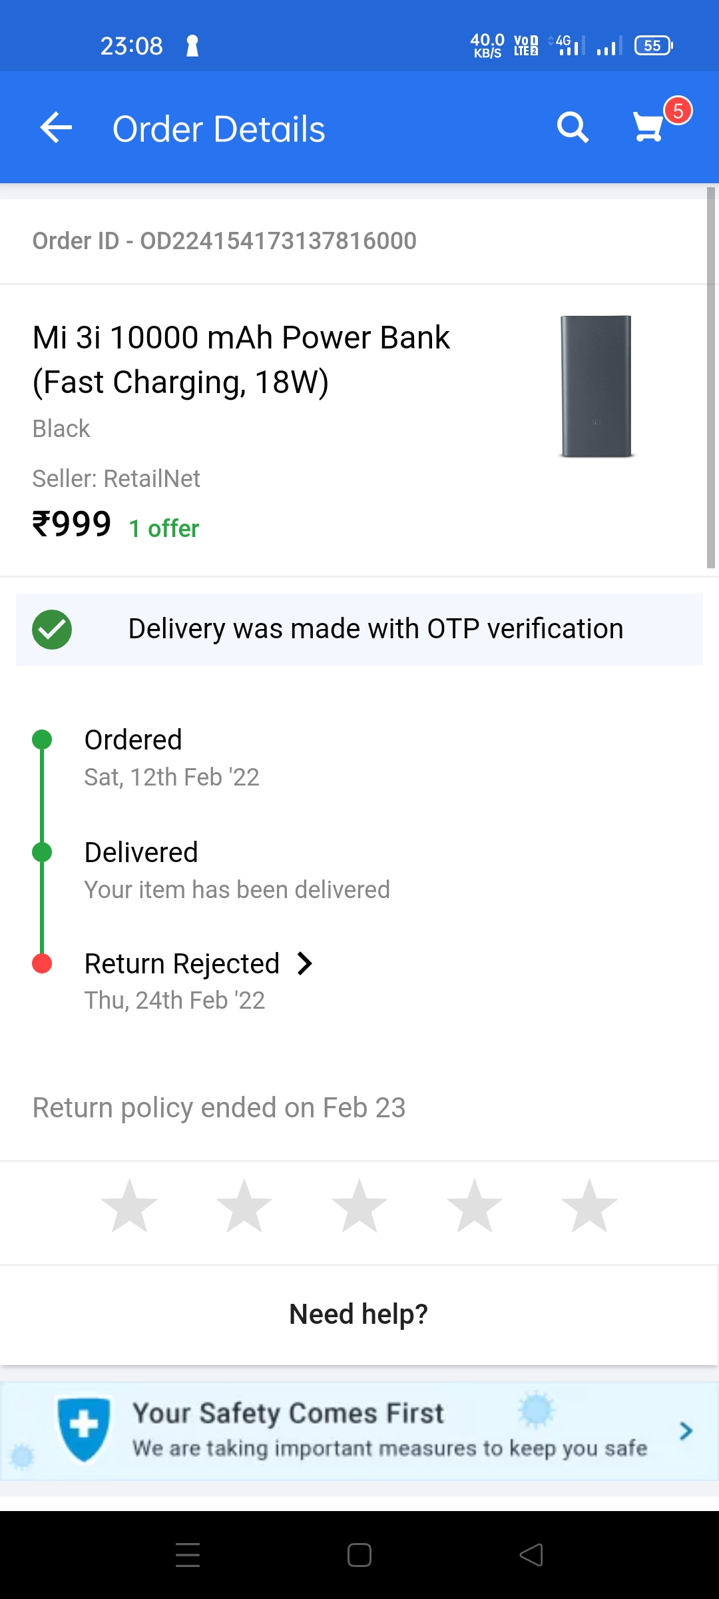This screenshot has width=719, height=1599.
Task: Tap the Return Rejected status entry
Action: (182, 963)
